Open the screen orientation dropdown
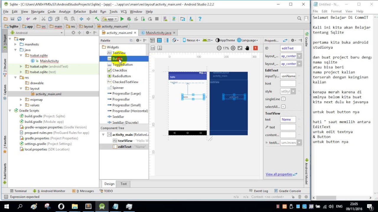The image size is (378, 212). click(175, 40)
